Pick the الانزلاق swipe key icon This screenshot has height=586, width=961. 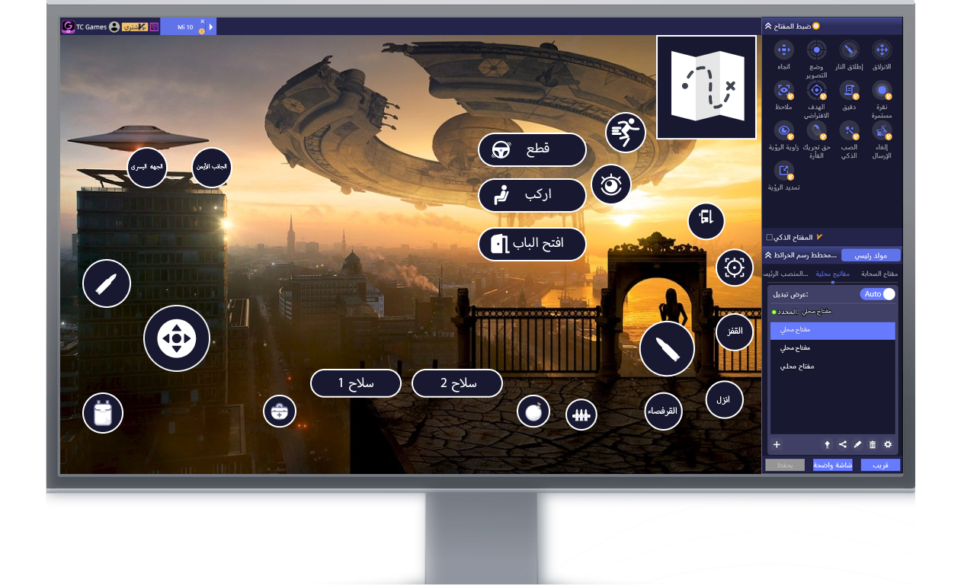[x=882, y=51]
